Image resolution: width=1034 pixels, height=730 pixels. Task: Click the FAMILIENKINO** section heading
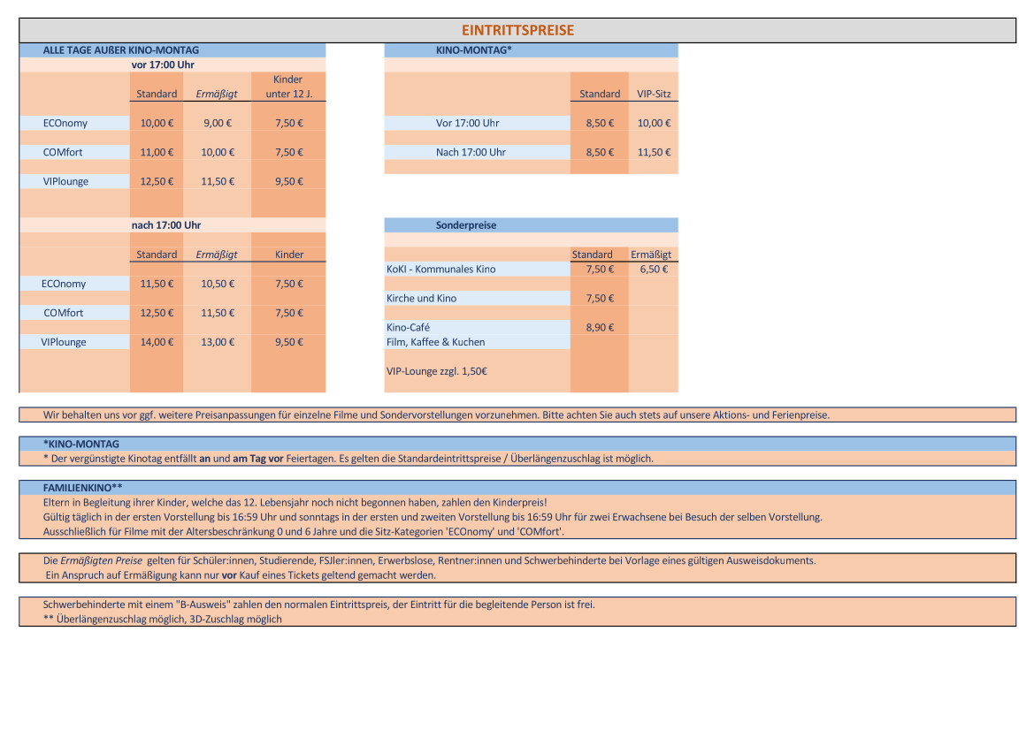click(x=82, y=487)
